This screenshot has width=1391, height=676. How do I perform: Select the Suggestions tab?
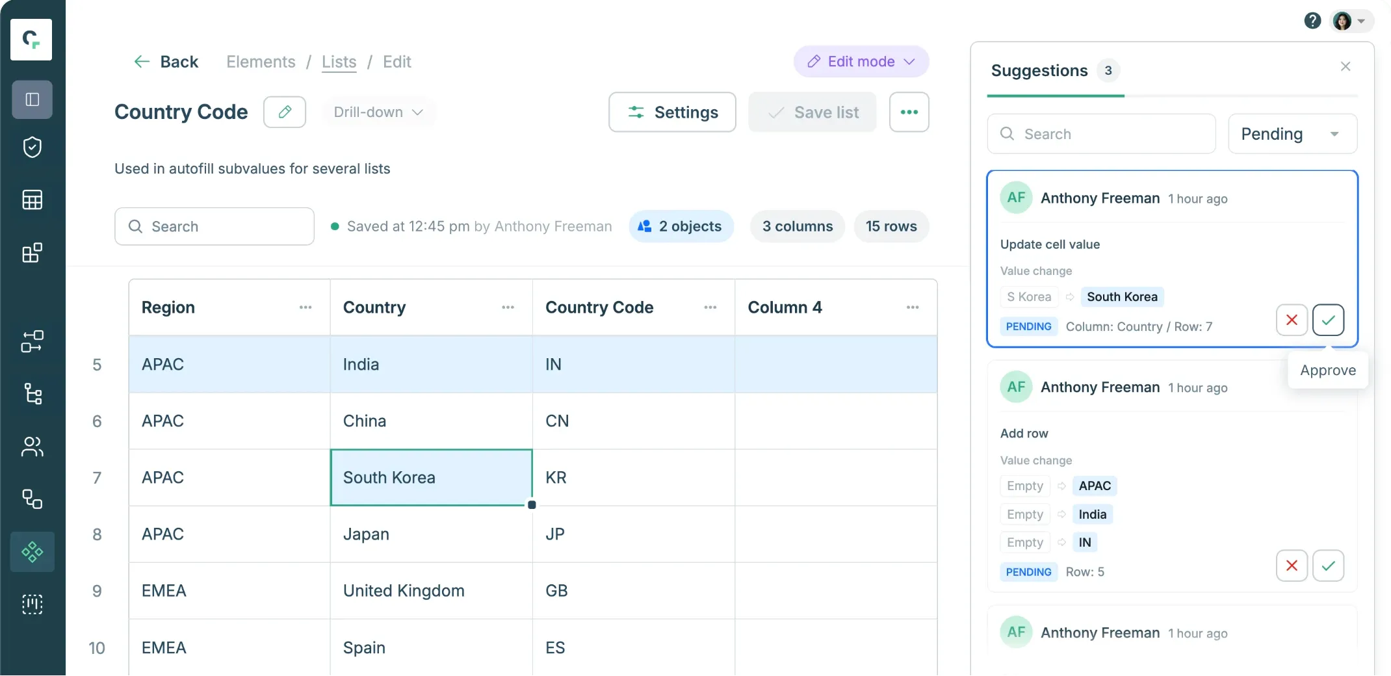1055,71
